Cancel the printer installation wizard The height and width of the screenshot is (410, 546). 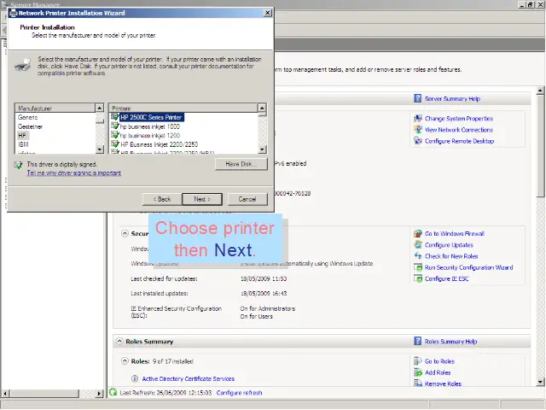pos(247,199)
